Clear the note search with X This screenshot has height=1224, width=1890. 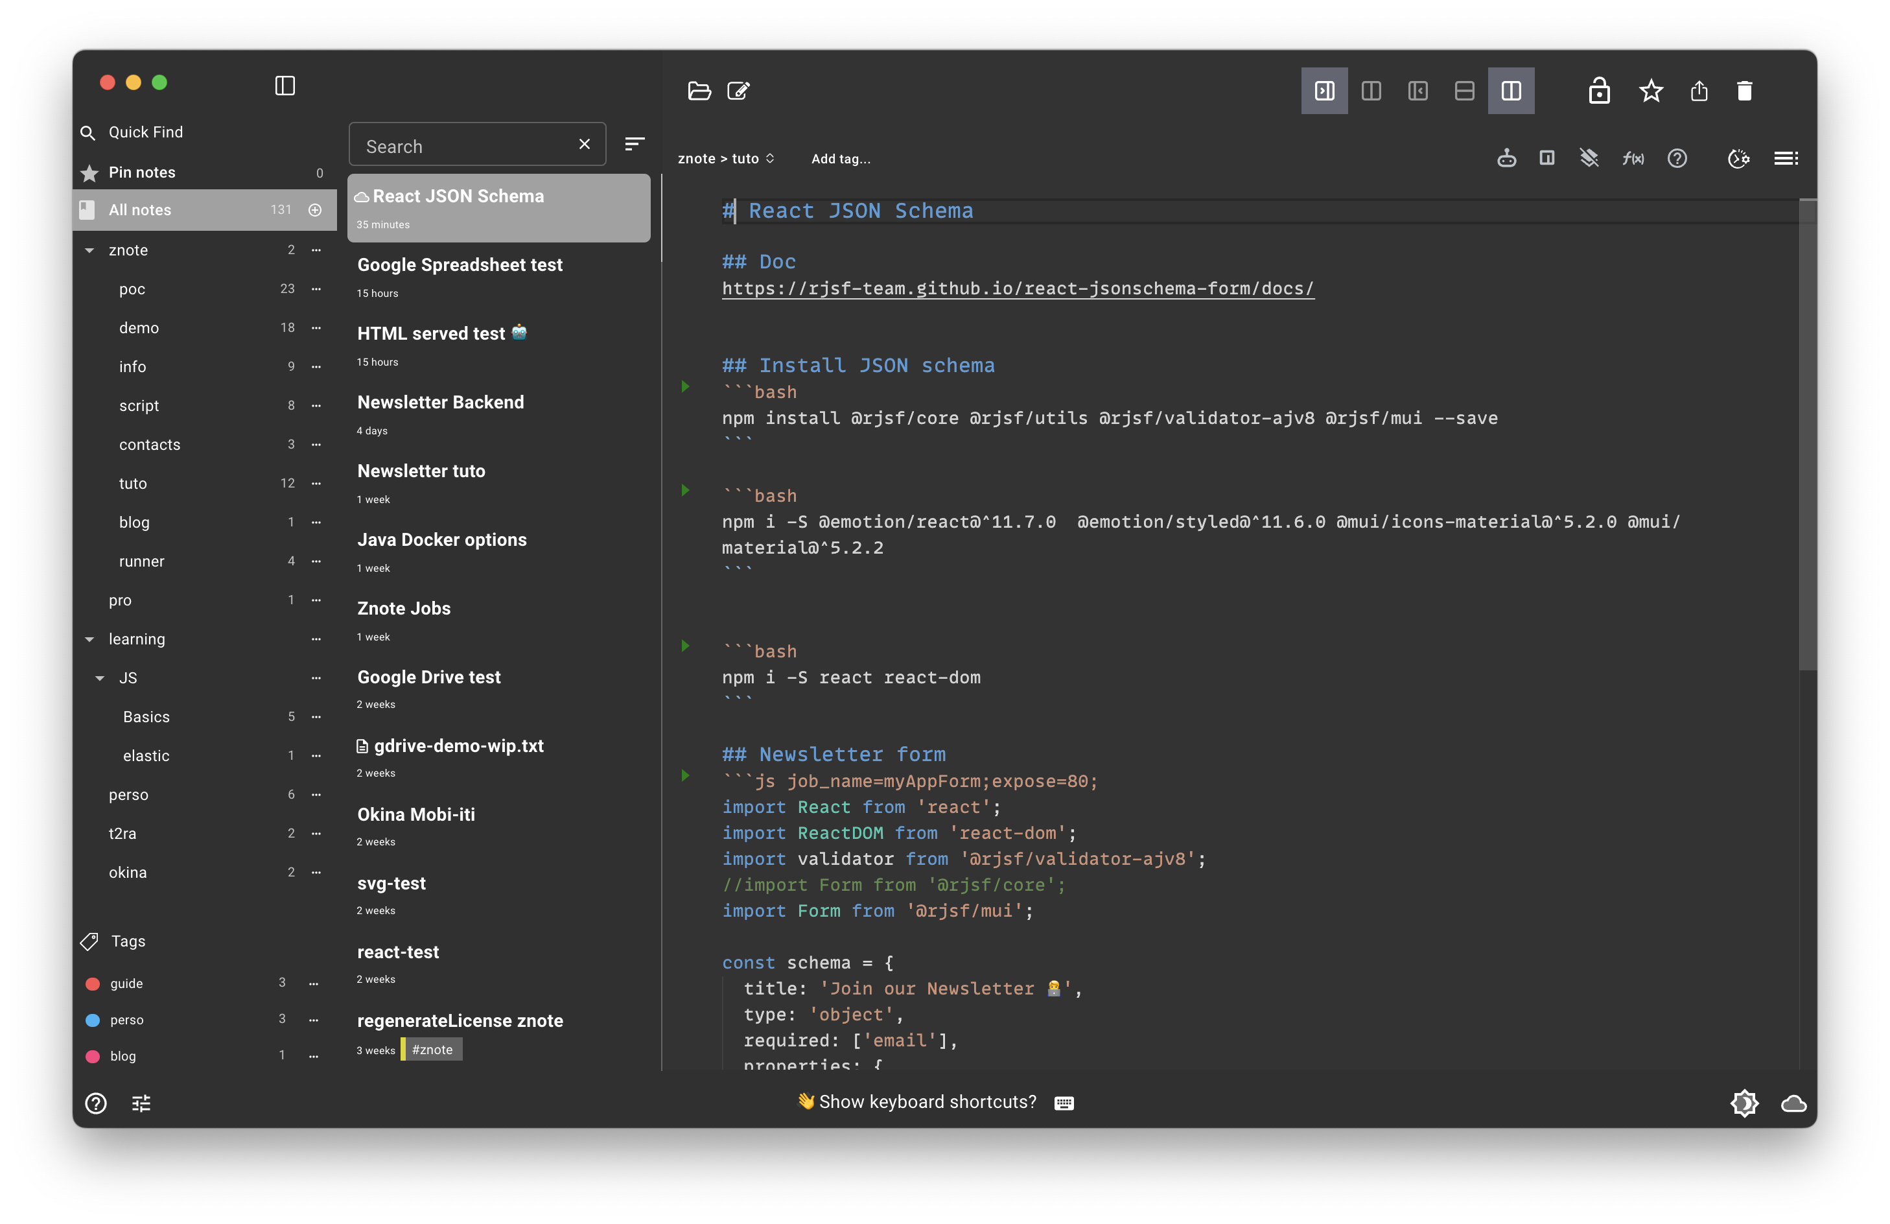[585, 144]
